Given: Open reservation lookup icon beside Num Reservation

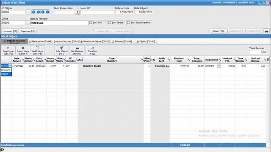Looking at the screenshot, I should (77, 12).
